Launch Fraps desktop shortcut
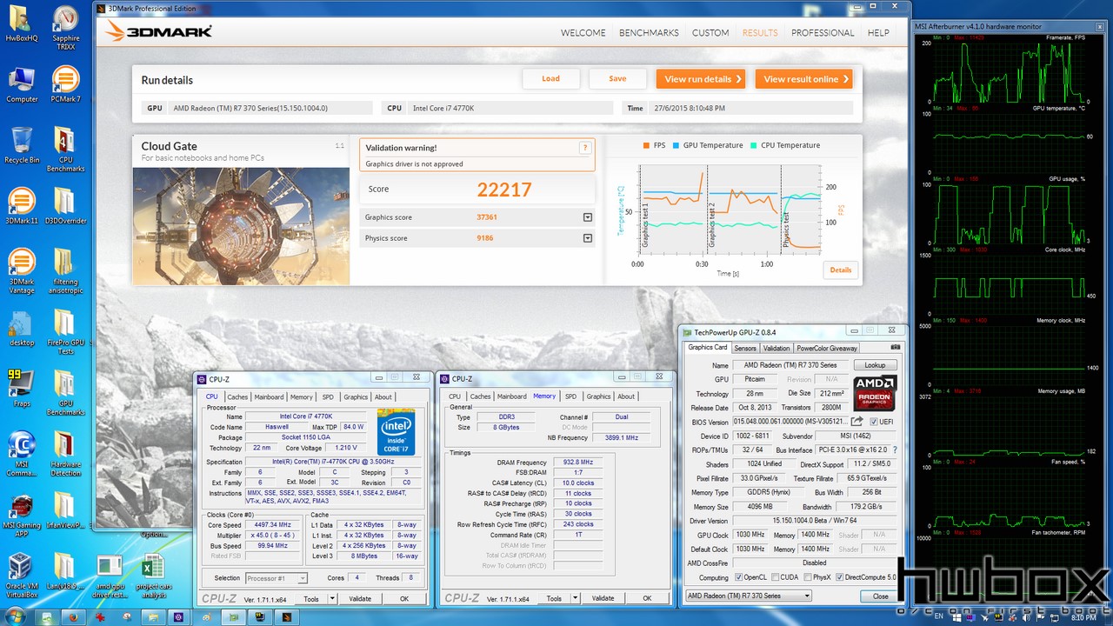Image resolution: width=1113 pixels, height=626 pixels. click(x=21, y=389)
